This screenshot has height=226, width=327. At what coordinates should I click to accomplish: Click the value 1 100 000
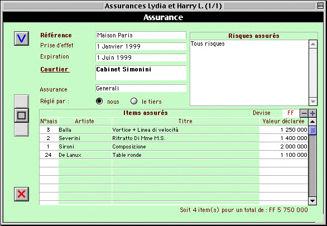[x=294, y=155]
